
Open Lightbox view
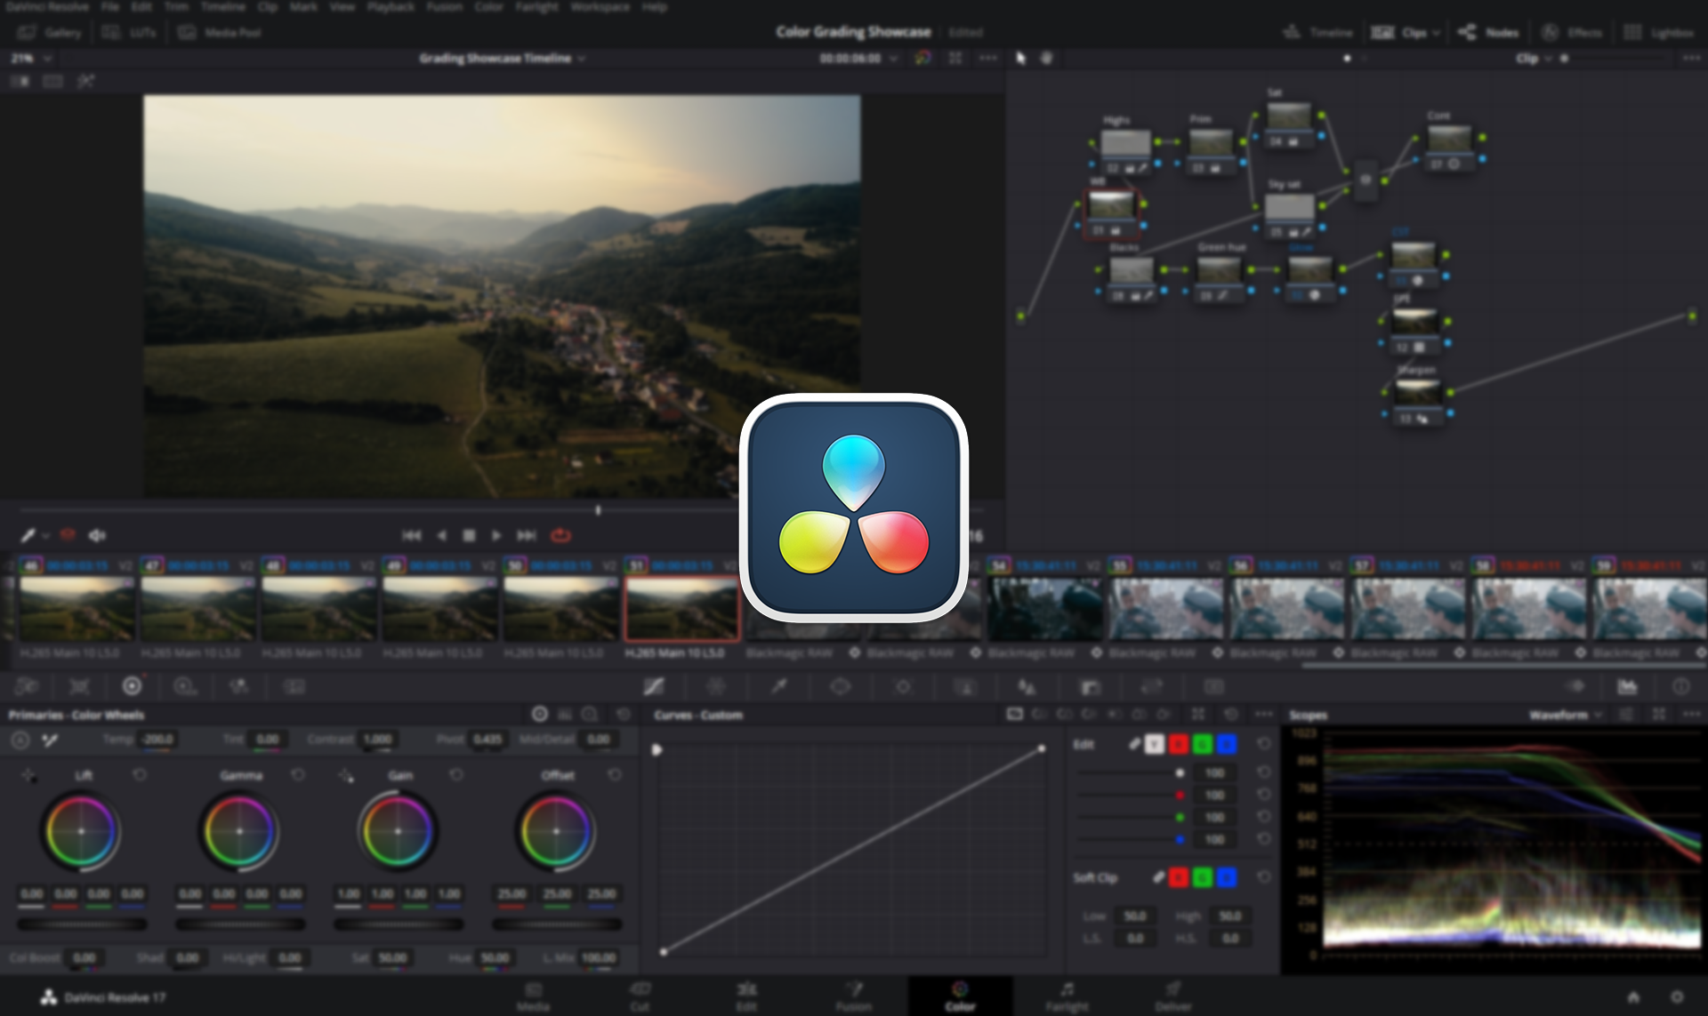click(x=1659, y=33)
